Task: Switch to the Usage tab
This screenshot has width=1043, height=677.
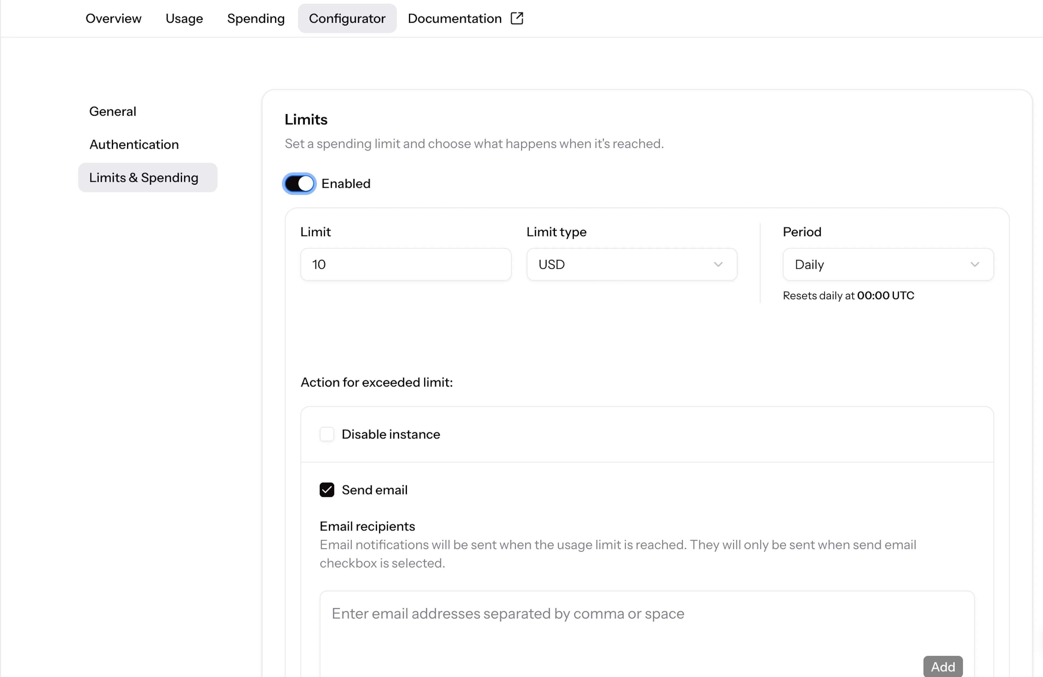Action: coord(184,18)
